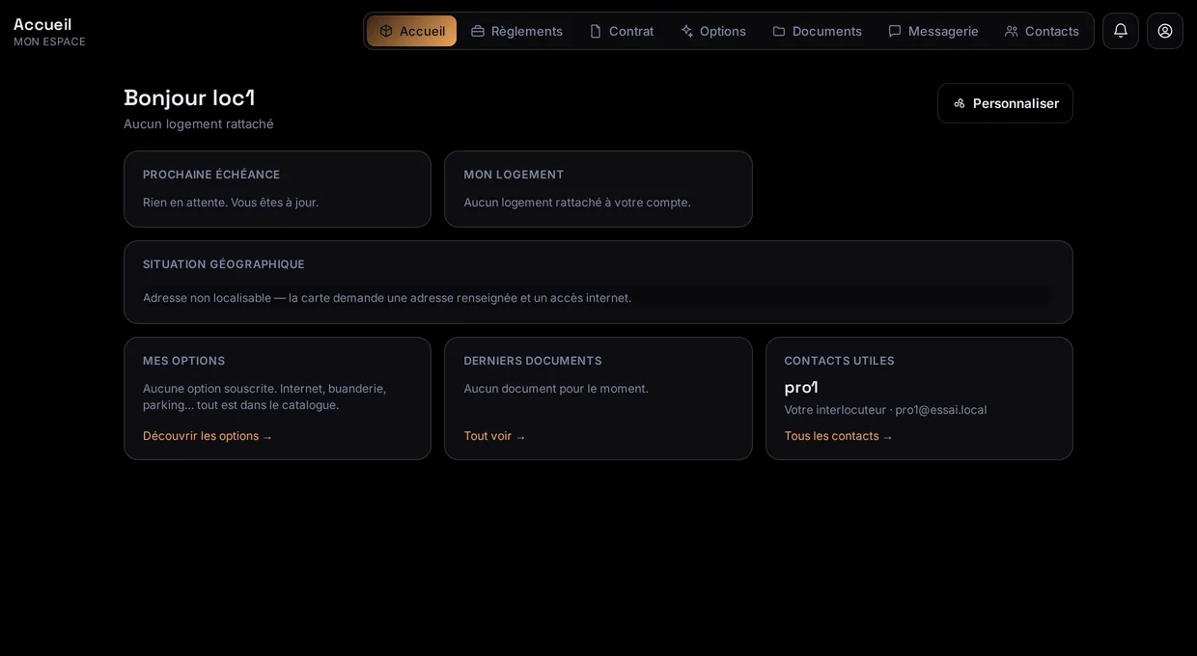This screenshot has height=656, width=1197.
Task: Click the Adresse non localisable message
Action: click(x=387, y=298)
